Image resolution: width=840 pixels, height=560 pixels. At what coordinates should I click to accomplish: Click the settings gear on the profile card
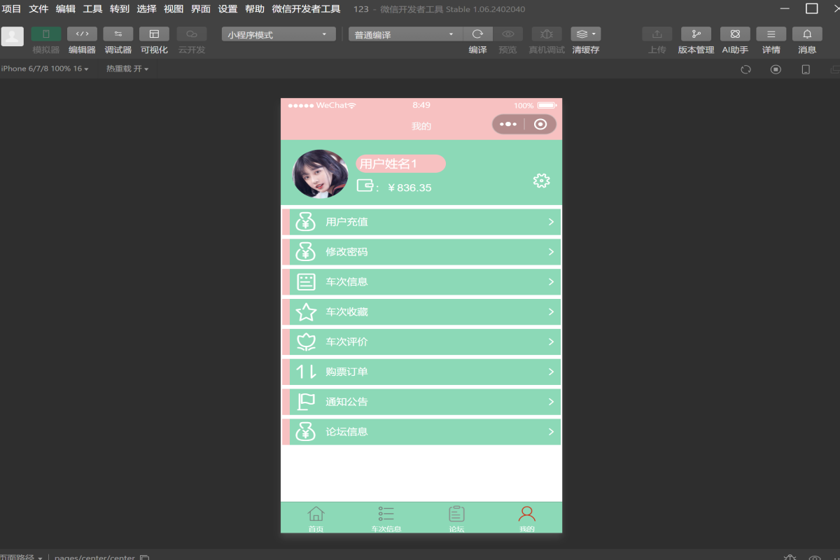(x=540, y=180)
